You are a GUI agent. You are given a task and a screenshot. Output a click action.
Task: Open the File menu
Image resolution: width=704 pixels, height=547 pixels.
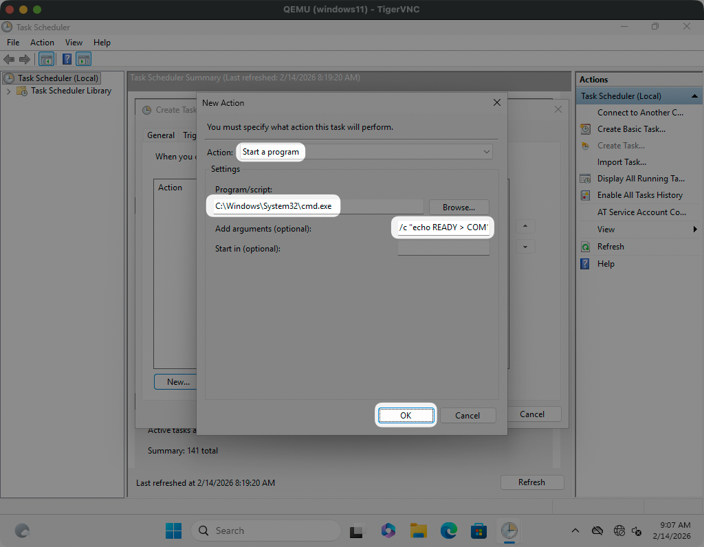(13, 43)
